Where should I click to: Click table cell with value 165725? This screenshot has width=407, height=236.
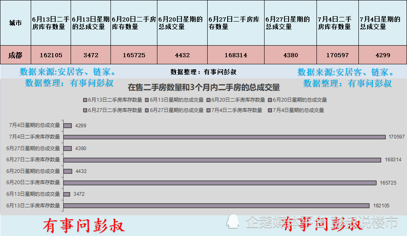pos(134,55)
